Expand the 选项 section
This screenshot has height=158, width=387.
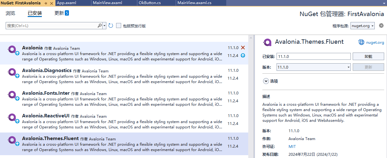pyautogui.click(x=266, y=81)
